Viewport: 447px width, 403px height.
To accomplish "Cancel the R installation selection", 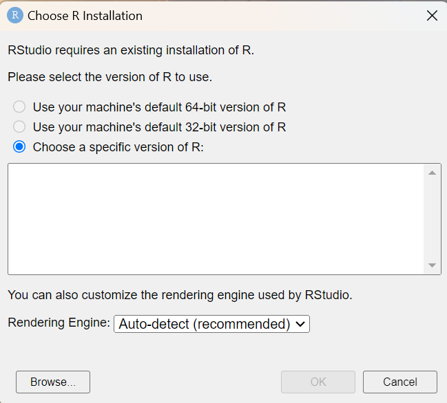I will tap(400, 382).
